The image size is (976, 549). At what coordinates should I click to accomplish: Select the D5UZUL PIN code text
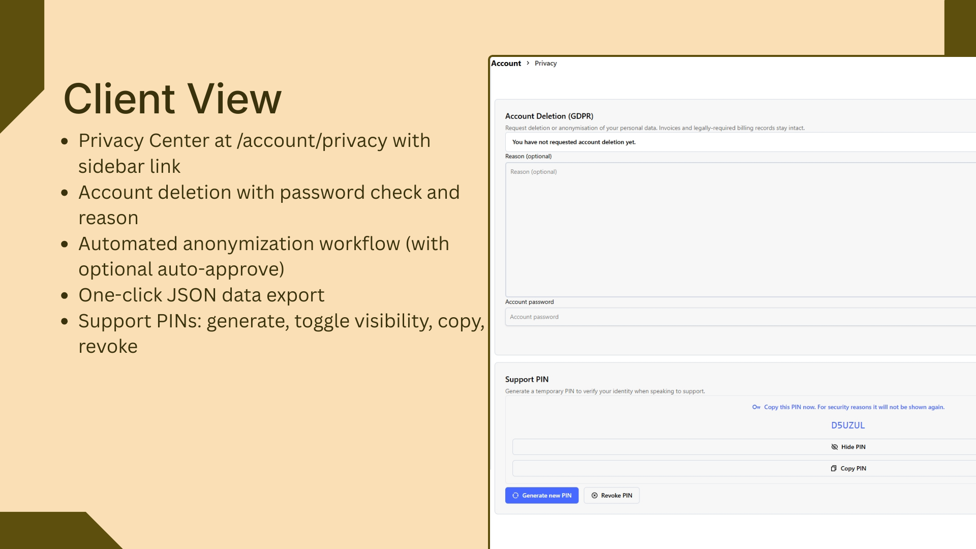847,425
